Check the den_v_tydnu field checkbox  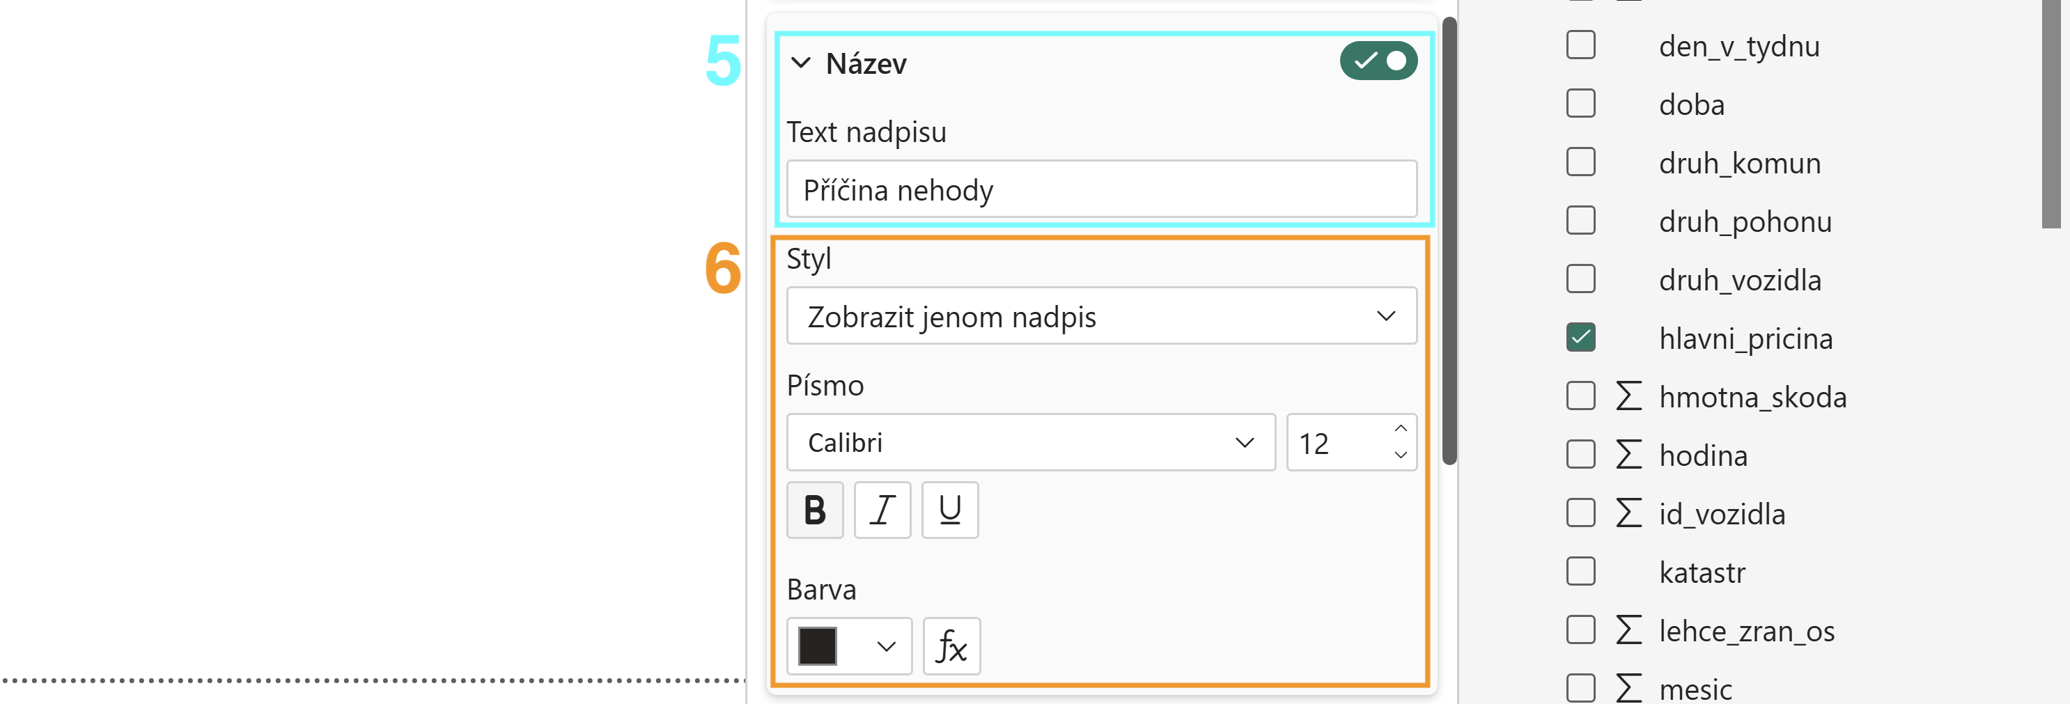[1580, 45]
